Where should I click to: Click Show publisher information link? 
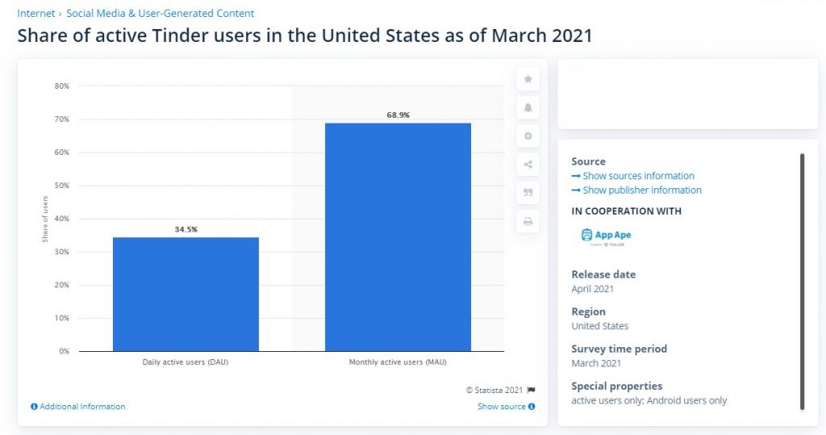click(642, 190)
